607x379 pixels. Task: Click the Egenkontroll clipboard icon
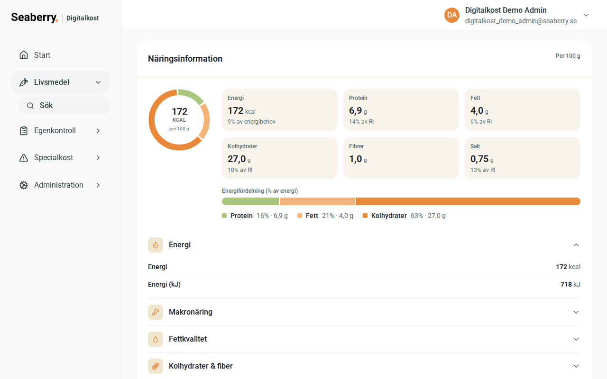[x=24, y=131]
